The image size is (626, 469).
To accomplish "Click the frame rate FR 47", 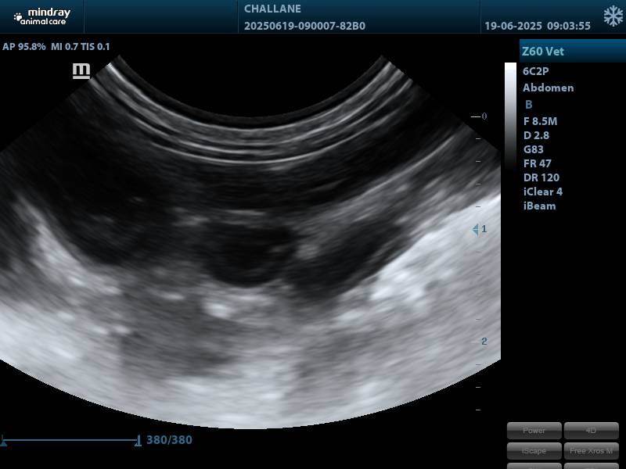I will click(538, 163).
